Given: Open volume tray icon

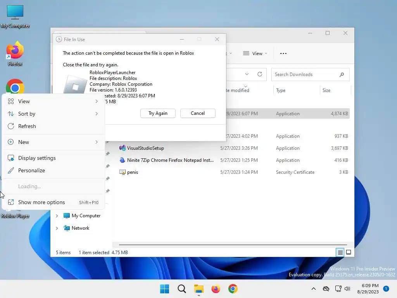Looking at the screenshot, I should coord(347,289).
